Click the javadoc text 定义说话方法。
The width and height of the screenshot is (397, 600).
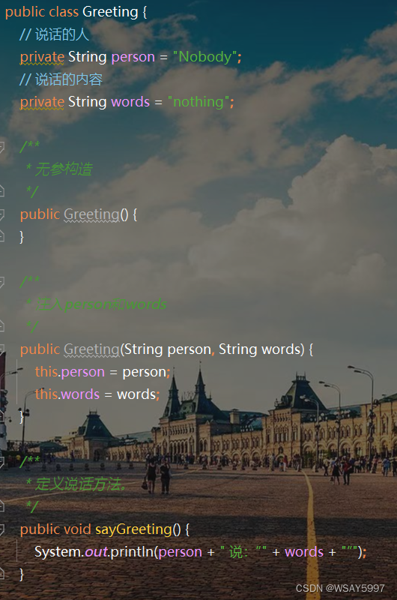point(81,484)
